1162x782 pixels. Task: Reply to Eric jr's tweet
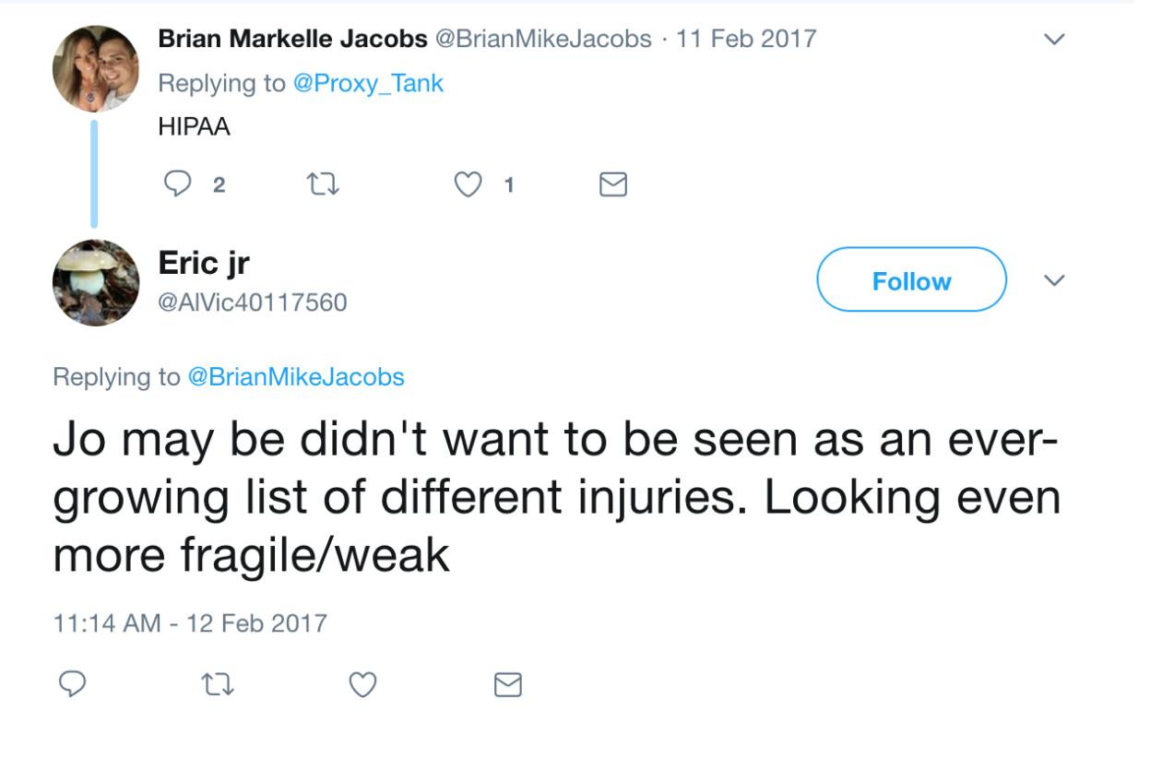coord(73,683)
